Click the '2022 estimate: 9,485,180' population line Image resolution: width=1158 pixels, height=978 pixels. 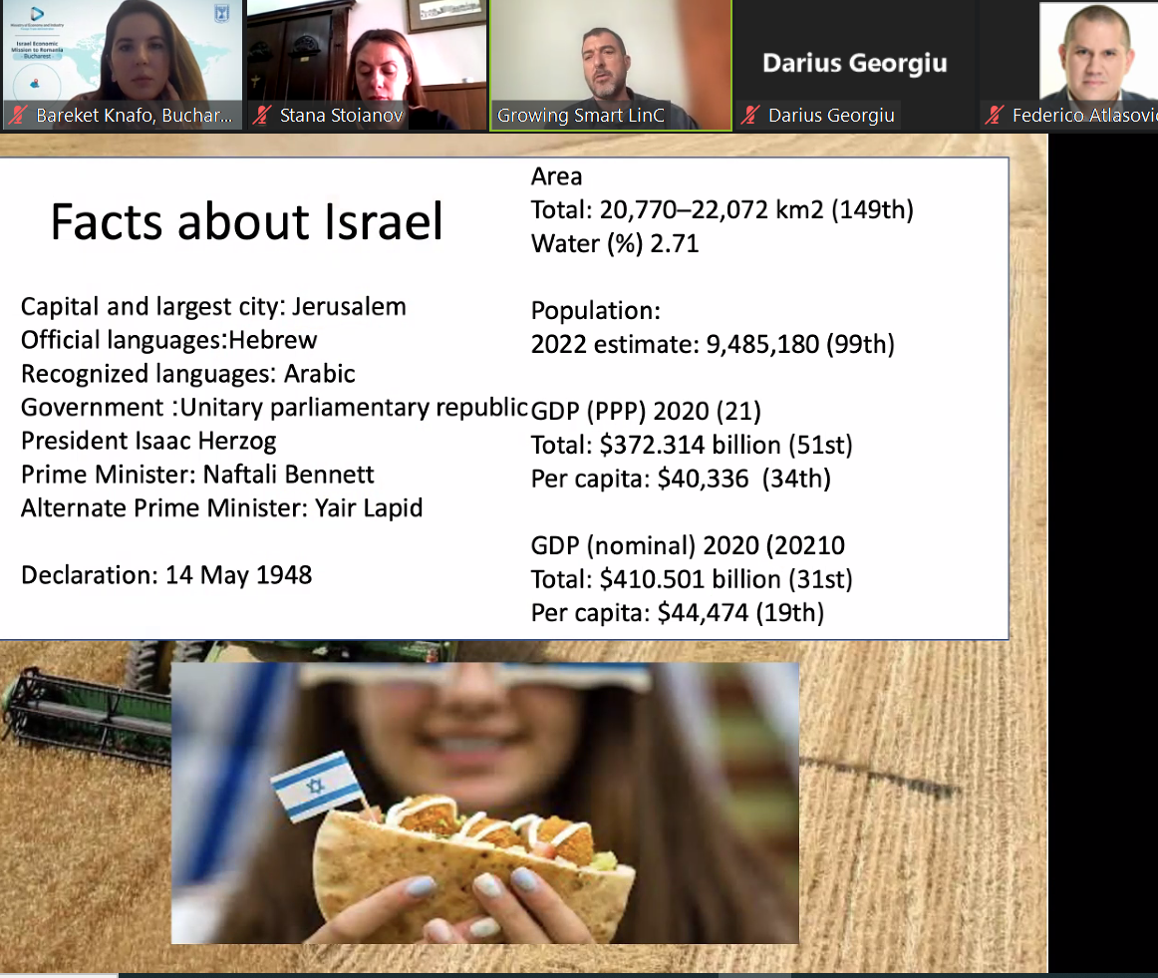click(713, 345)
